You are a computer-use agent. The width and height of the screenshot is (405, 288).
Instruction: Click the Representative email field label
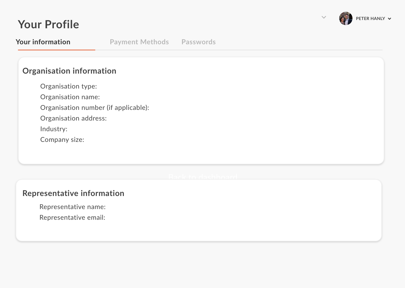72,218
